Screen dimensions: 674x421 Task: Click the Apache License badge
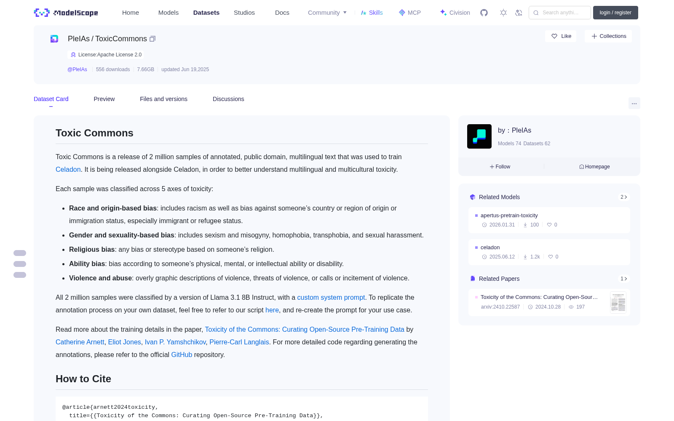tap(106, 55)
